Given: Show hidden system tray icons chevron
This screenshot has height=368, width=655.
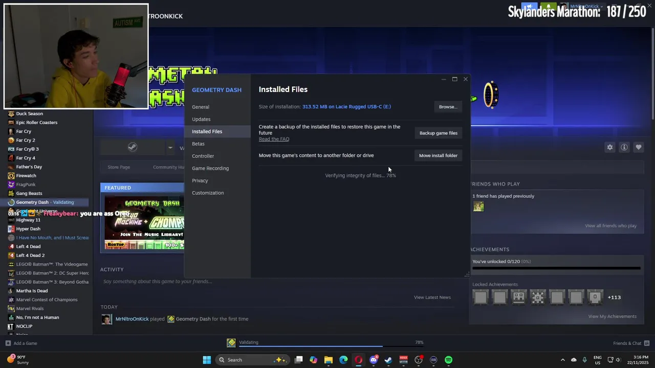Looking at the screenshot, I should (x=562, y=360).
